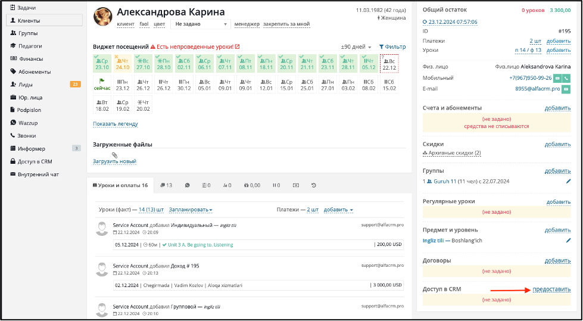Click the п 14 / ф 13 lessons link
The height and width of the screenshot is (321, 583).
coord(528,50)
